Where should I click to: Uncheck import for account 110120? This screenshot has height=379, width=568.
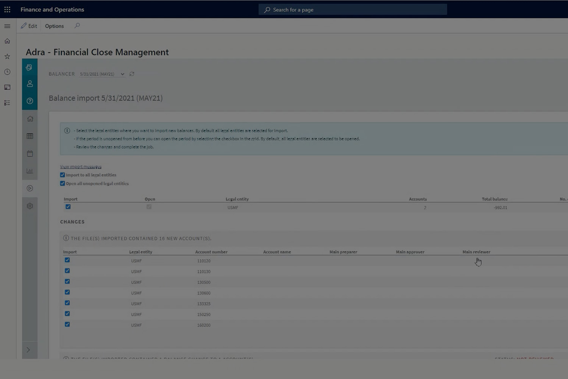(67, 260)
